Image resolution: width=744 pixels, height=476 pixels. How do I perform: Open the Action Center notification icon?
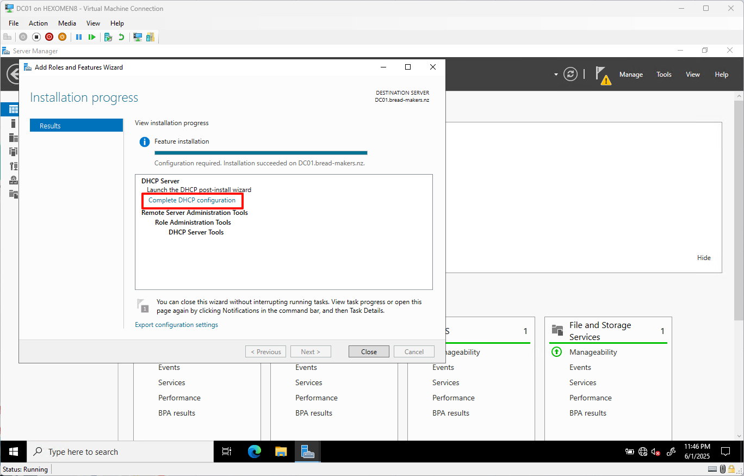tap(725, 452)
